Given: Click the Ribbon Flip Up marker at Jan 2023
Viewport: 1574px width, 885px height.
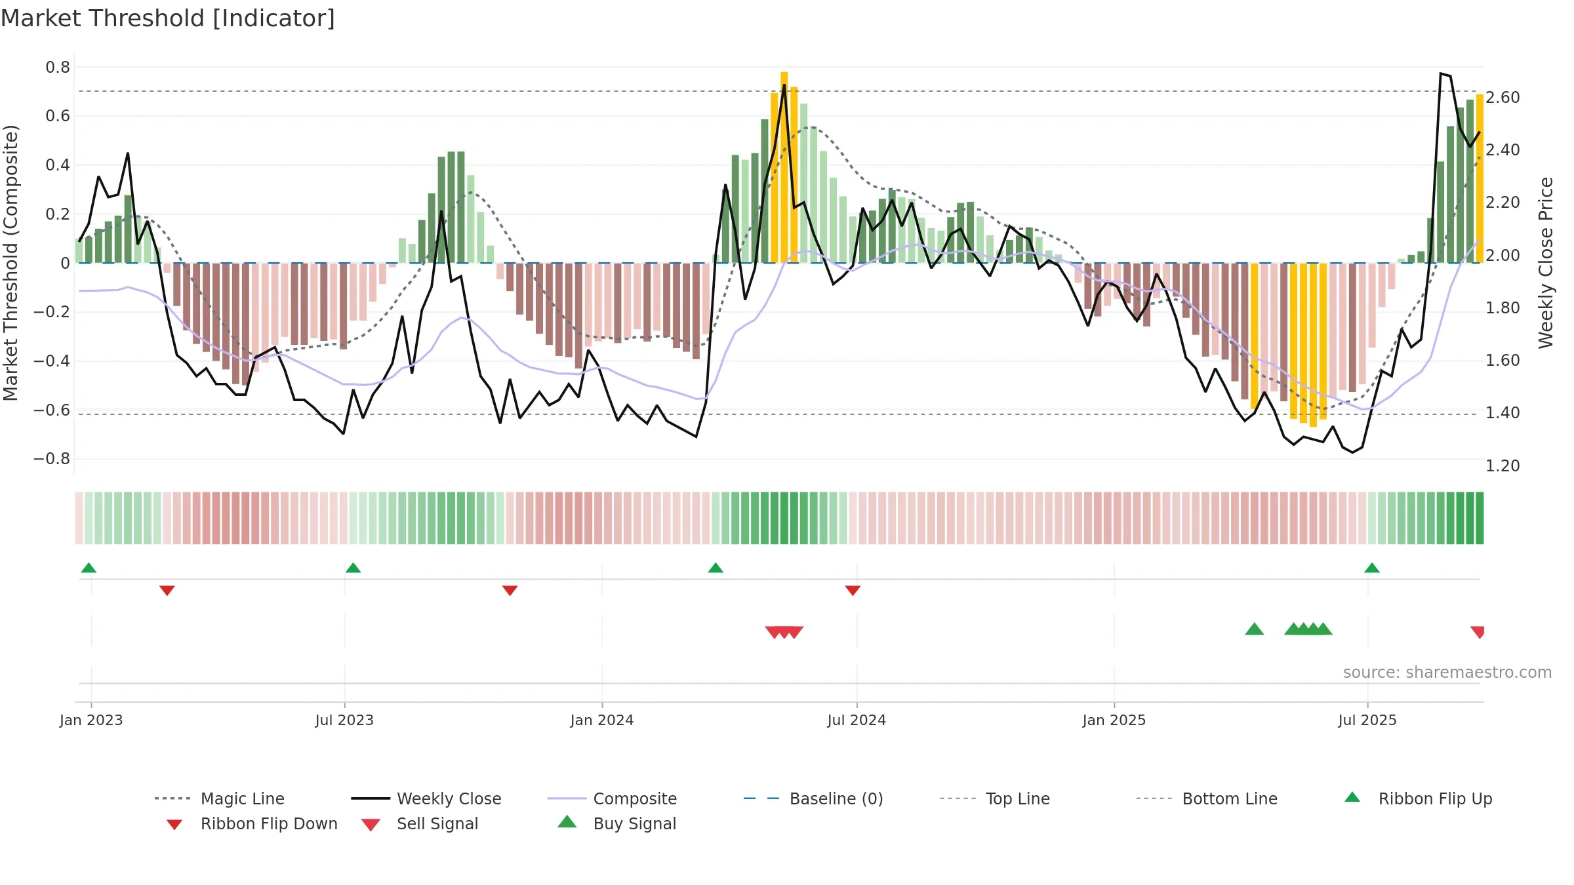Looking at the screenshot, I should pyautogui.click(x=89, y=568).
